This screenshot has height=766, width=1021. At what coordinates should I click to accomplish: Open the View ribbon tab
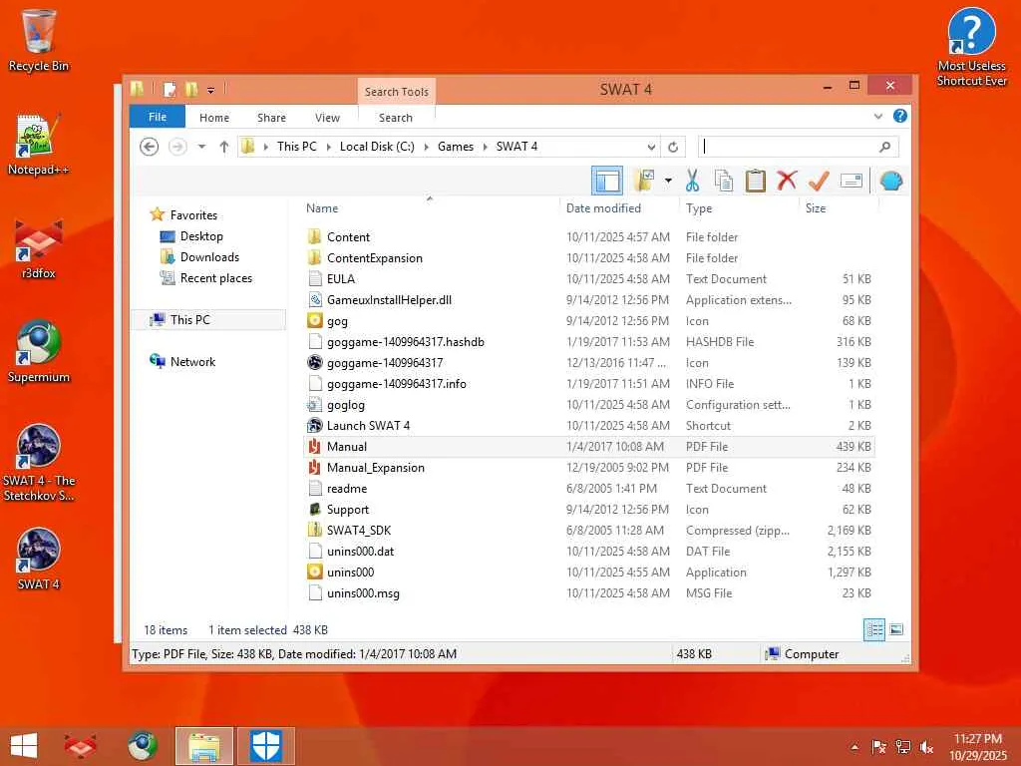coord(327,118)
